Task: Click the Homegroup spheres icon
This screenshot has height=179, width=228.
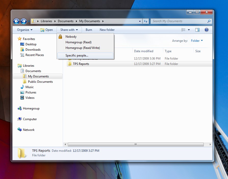Action: [19, 108]
